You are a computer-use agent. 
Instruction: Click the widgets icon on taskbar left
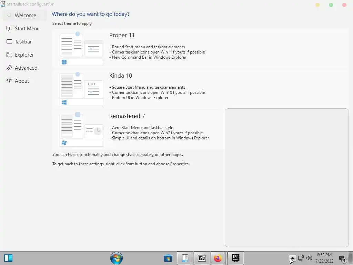pos(8,258)
